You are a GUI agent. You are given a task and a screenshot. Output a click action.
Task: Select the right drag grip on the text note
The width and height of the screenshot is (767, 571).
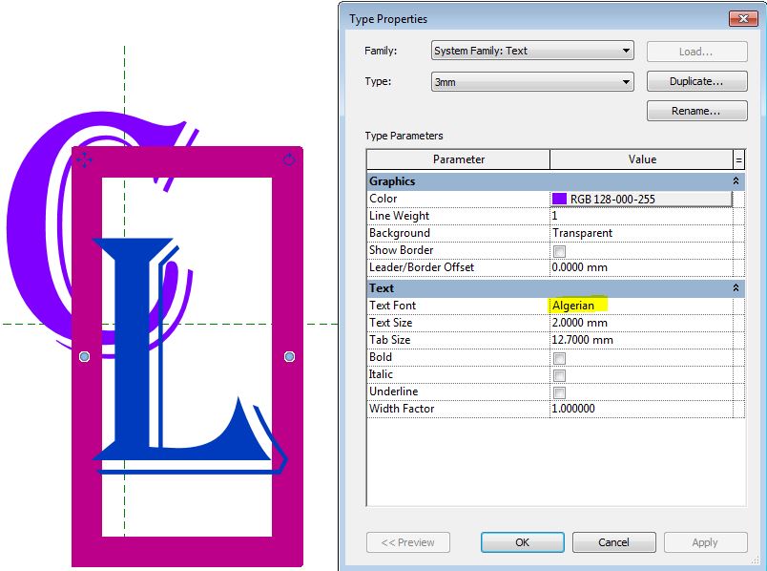tap(288, 356)
